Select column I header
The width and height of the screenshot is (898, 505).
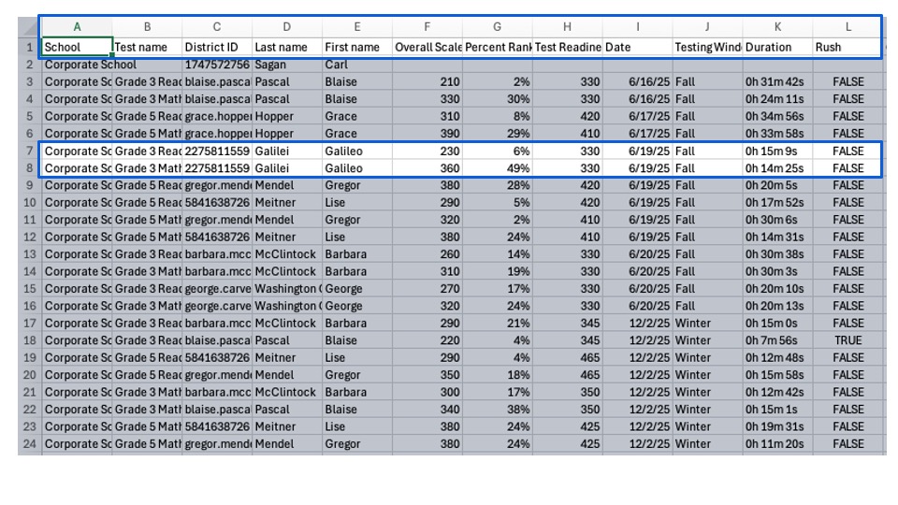[x=637, y=27]
